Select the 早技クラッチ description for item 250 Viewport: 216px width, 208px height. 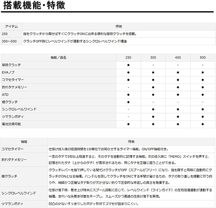coord(80,34)
